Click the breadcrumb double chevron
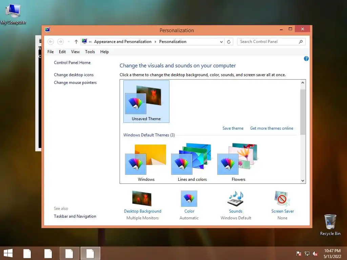The image size is (347, 260). (90, 42)
